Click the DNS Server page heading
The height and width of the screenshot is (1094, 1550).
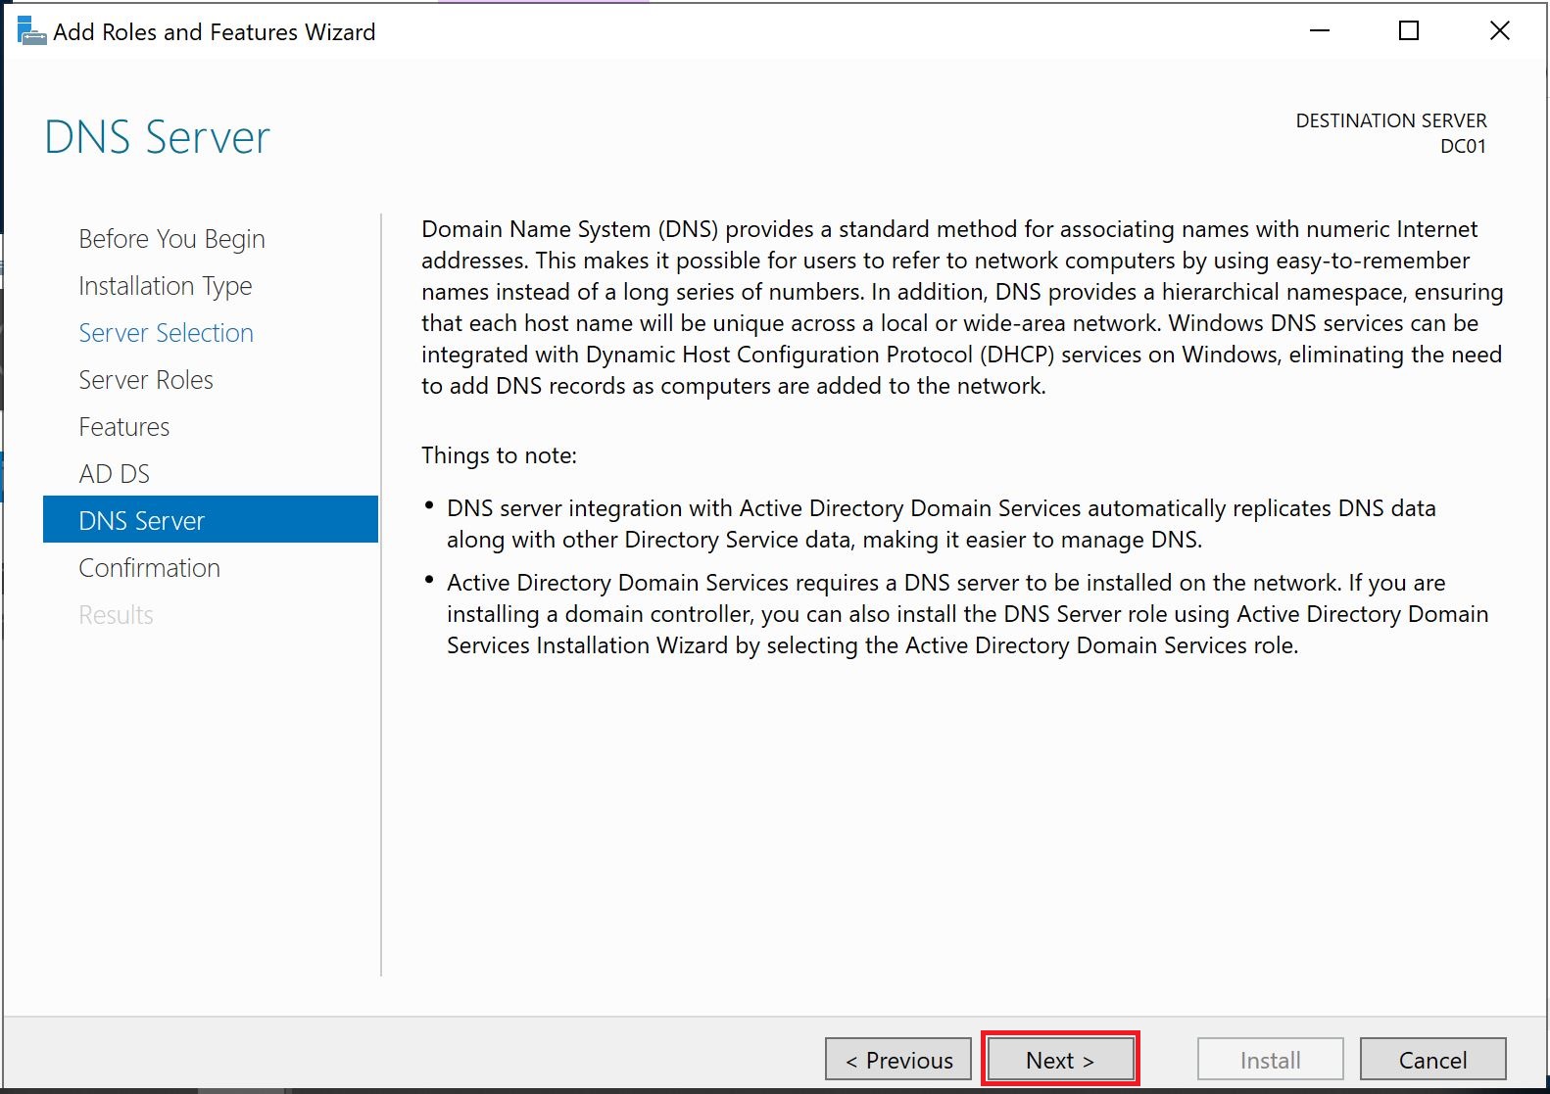coord(158,137)
